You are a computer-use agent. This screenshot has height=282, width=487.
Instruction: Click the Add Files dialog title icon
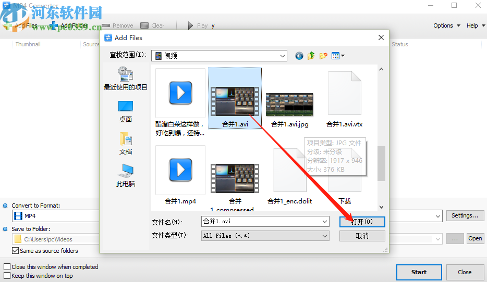click(108, 38)
